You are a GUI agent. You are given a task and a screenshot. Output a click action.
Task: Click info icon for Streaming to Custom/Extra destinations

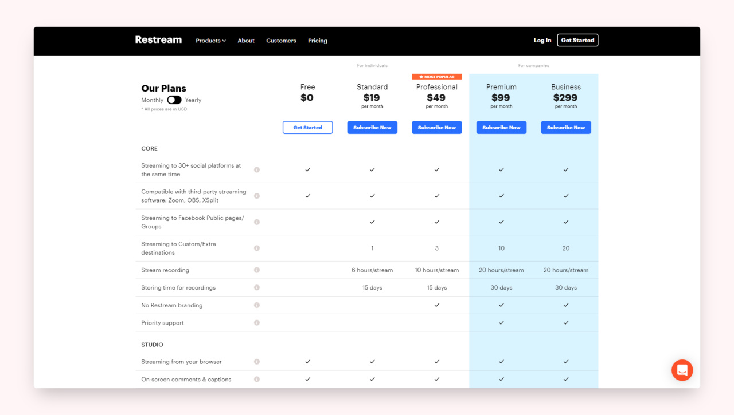click(x=257, y=248)
